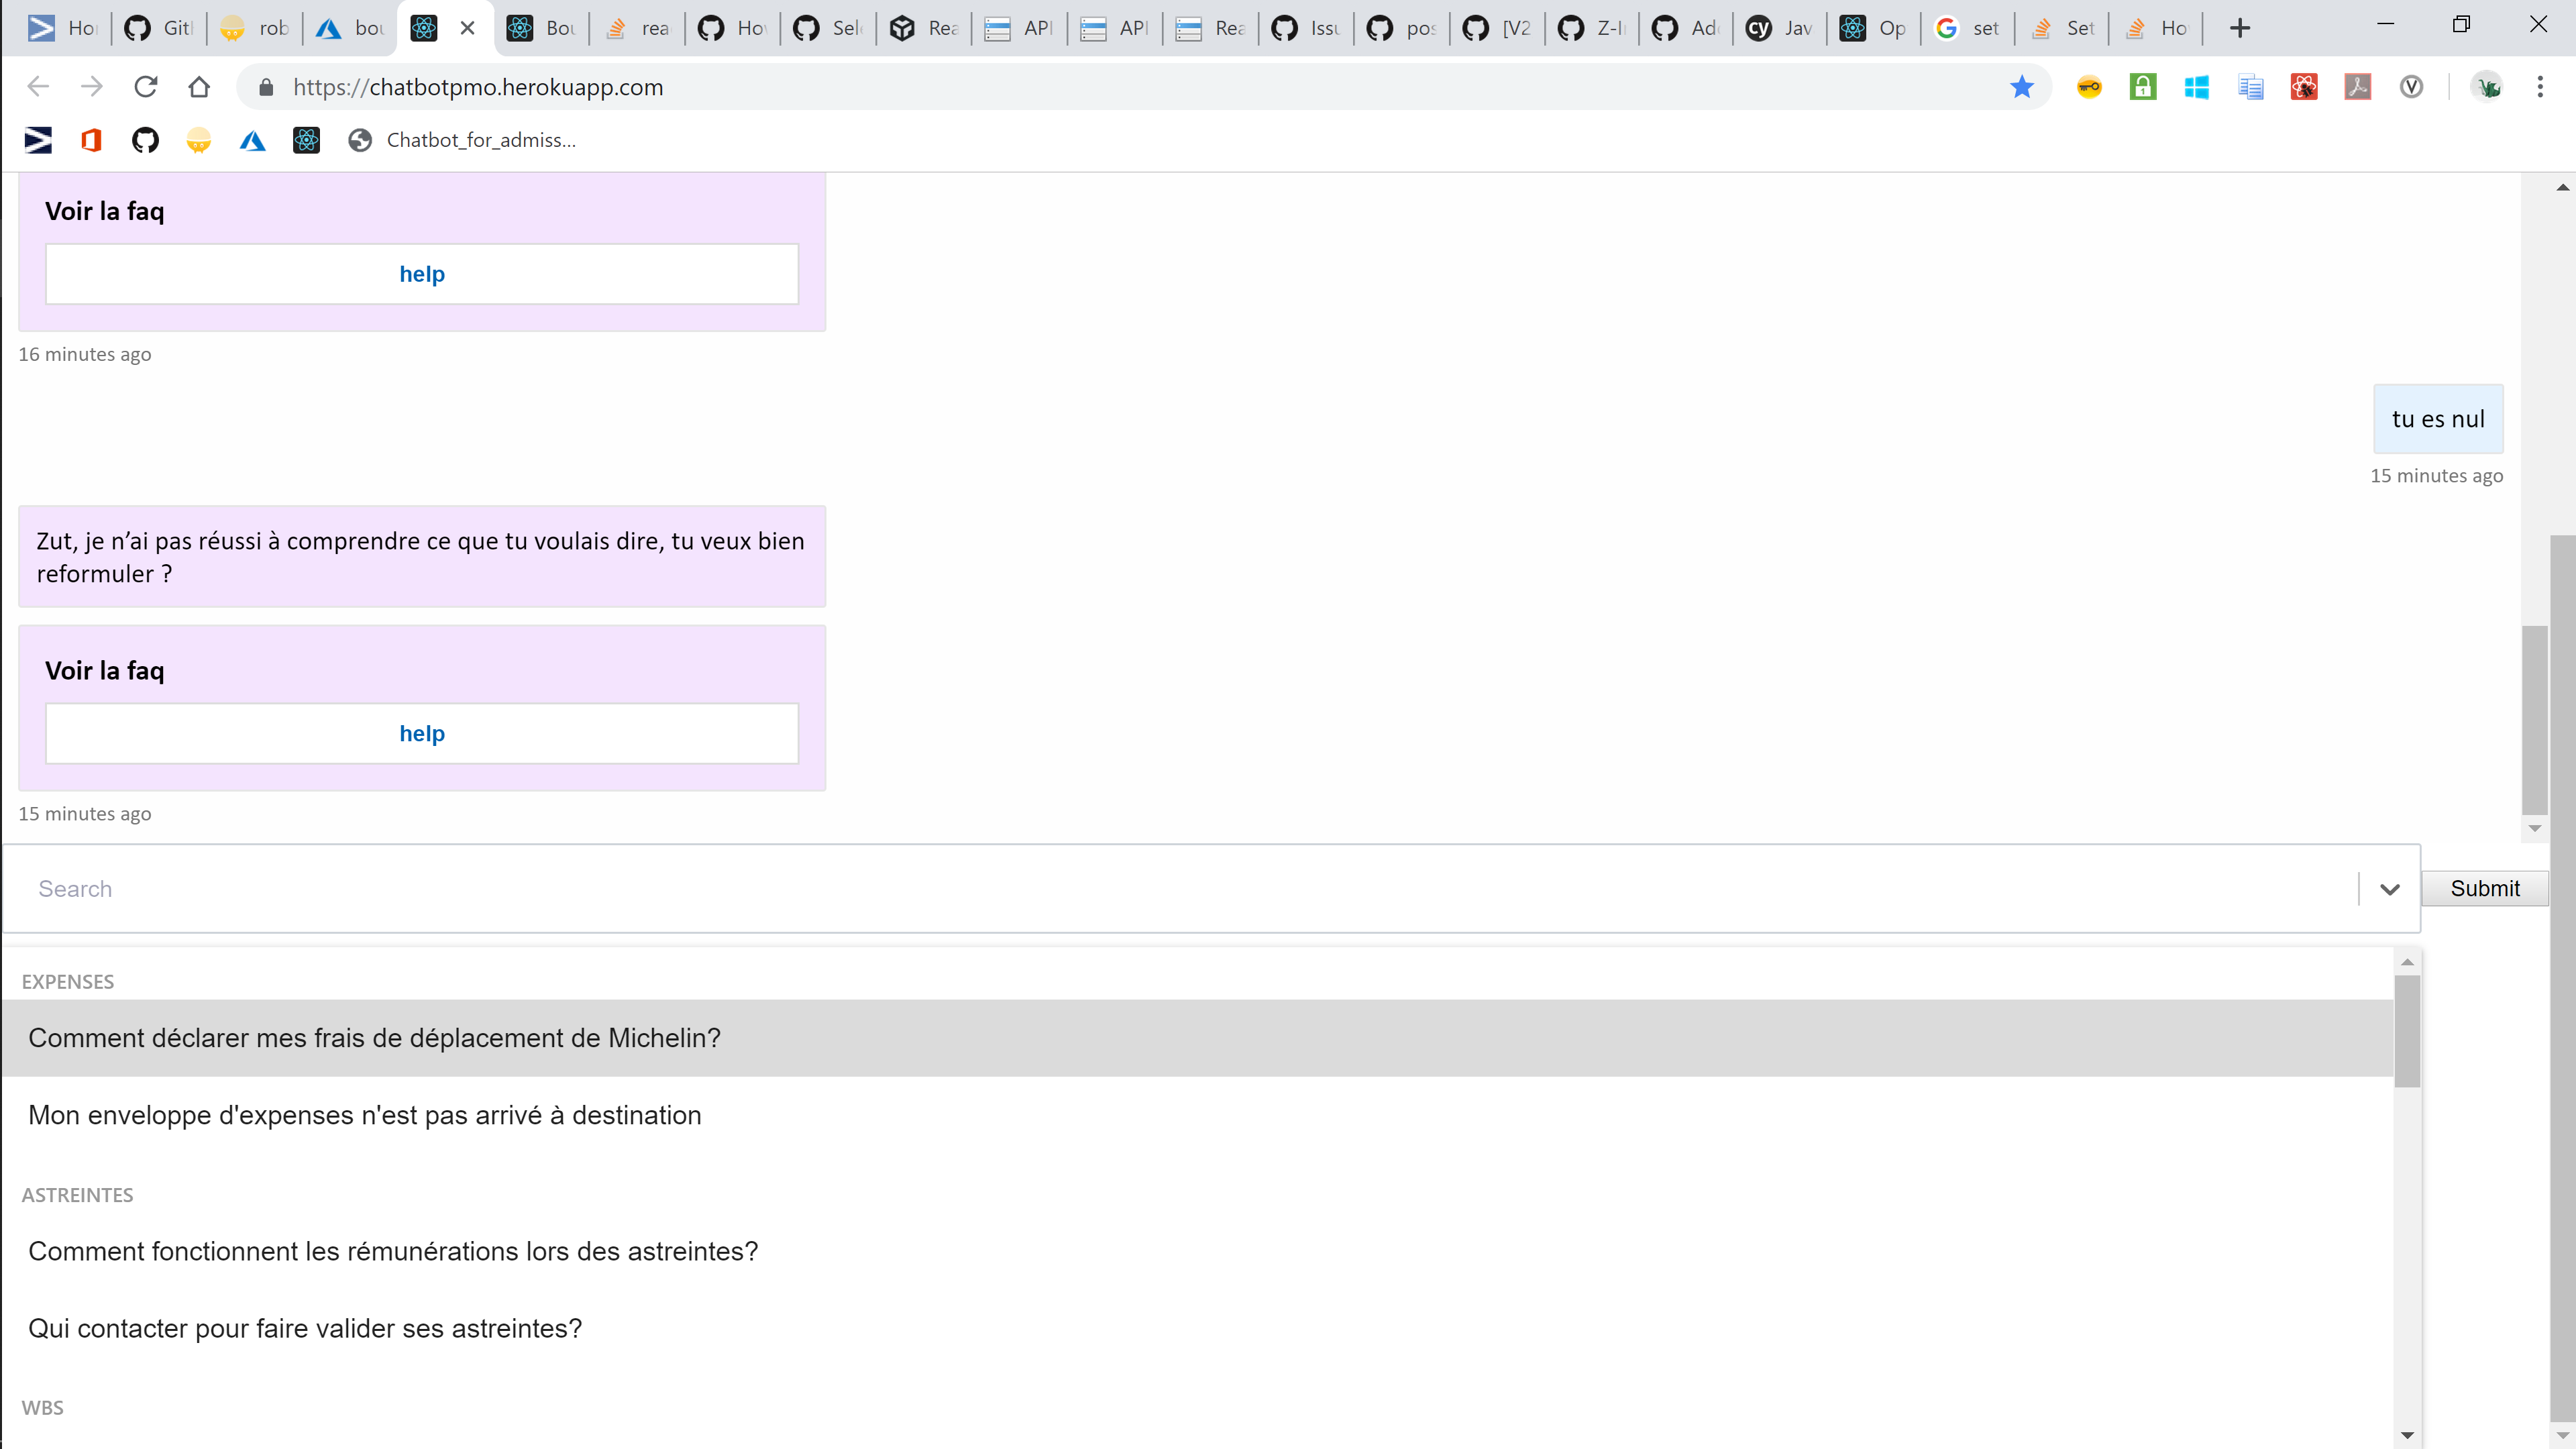Choose 'Qui contacter pour faire valider ses astreintes?' option
2576x1449 pixels.
point(305,1328)
